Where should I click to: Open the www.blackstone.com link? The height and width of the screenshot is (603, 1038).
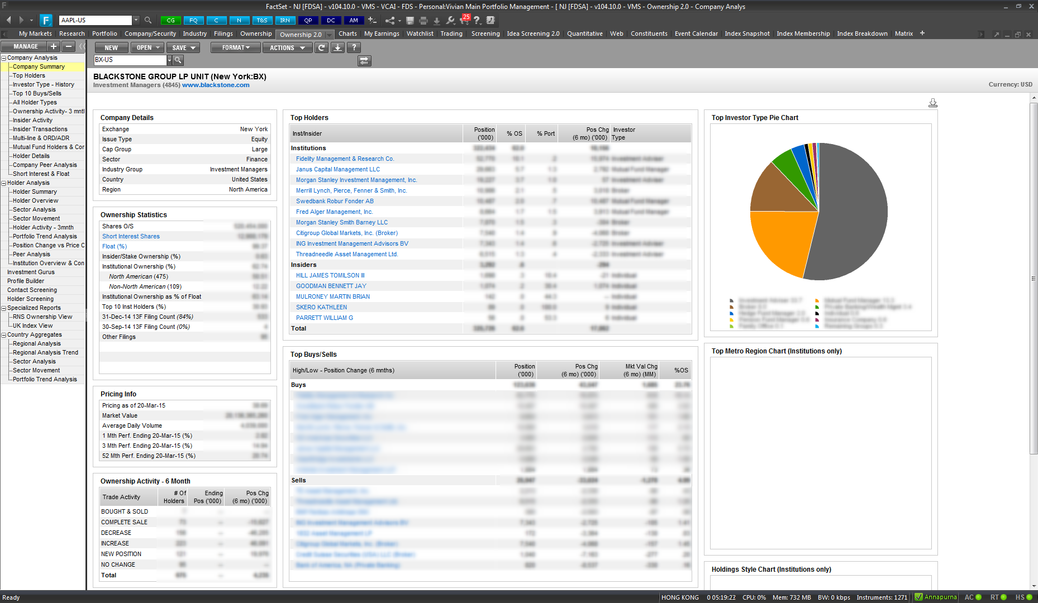pyautogui.click(x=216, y=85)
